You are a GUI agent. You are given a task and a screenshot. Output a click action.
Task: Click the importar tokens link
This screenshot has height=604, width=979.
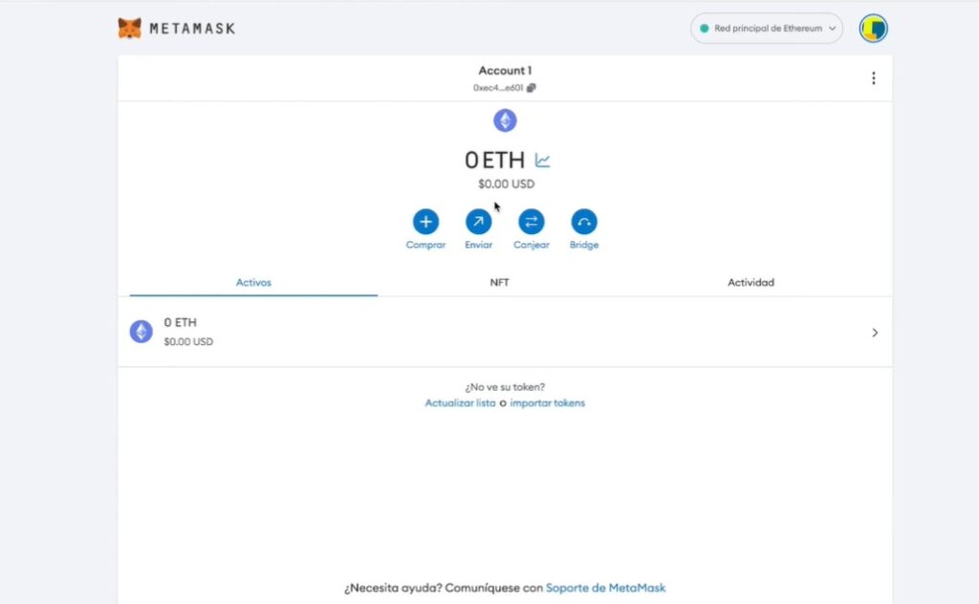pyautogui.click(x=548, y=403)
